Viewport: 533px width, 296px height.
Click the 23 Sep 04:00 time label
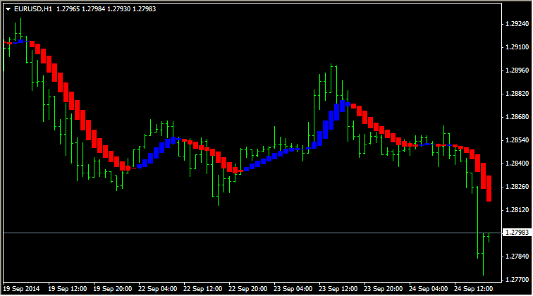point(293,289)
